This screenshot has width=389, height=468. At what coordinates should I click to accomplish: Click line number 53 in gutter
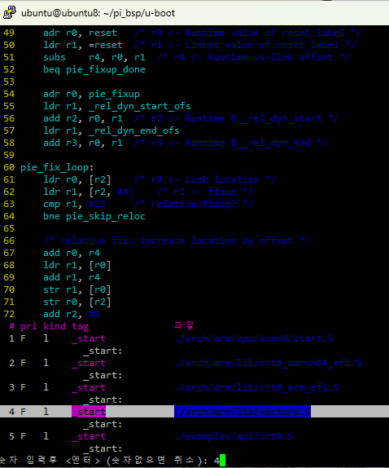(9, 82)
